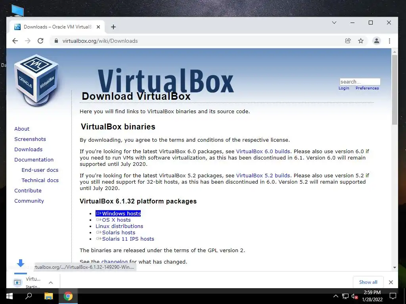Go to Downloads in the sidebar
This screenshot has height=304, width=406.
(28, 149)
